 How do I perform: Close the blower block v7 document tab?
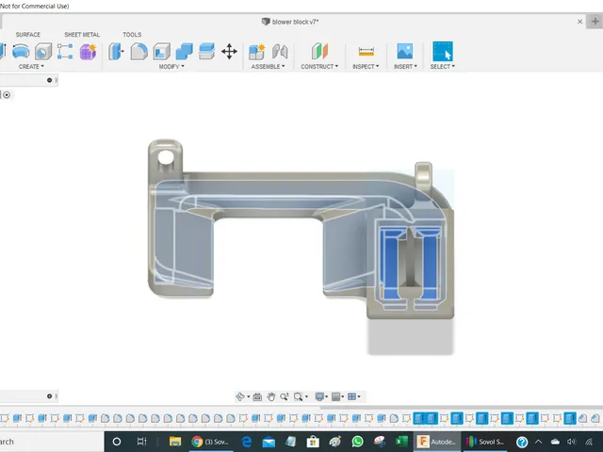coord(580,22)
